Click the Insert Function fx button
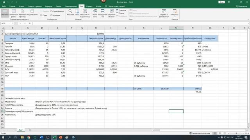The image size is (250, 140). tap(30, 23)
